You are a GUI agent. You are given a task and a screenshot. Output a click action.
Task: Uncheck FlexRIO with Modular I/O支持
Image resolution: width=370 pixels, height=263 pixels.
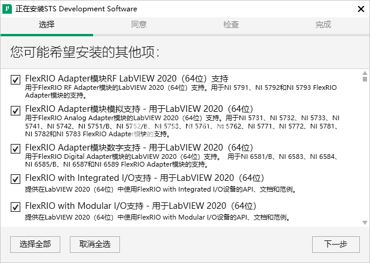[16, 207]
